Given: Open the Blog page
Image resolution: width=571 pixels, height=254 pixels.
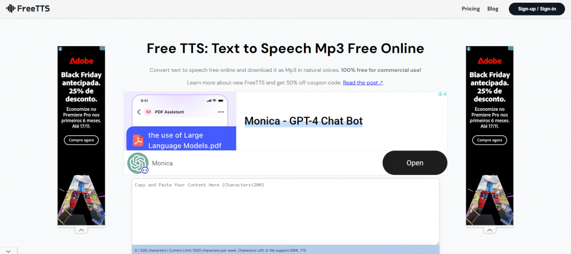Looking at the screenshot, I should tap(493, 9).
